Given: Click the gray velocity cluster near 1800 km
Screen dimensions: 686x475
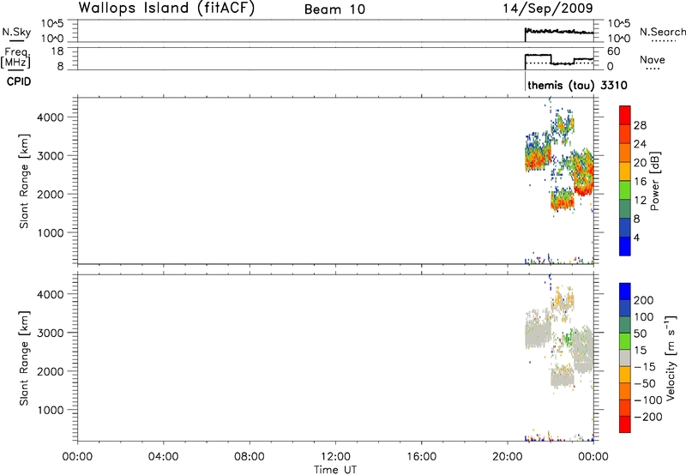Looking at the screenshot, I should 563,376.
